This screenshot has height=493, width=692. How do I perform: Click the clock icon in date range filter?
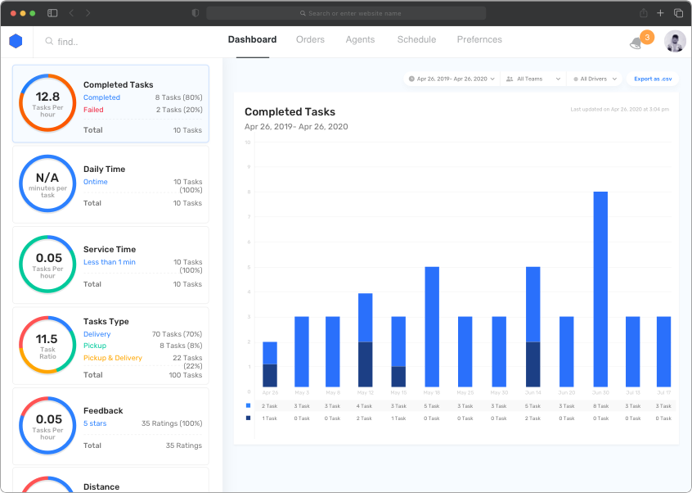click(x=411, y=79)
